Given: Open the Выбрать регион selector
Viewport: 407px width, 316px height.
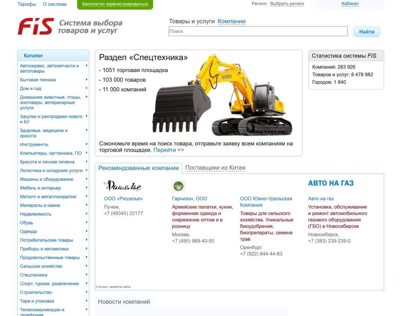Looking at the screenshot, I should tap(287, 4).
